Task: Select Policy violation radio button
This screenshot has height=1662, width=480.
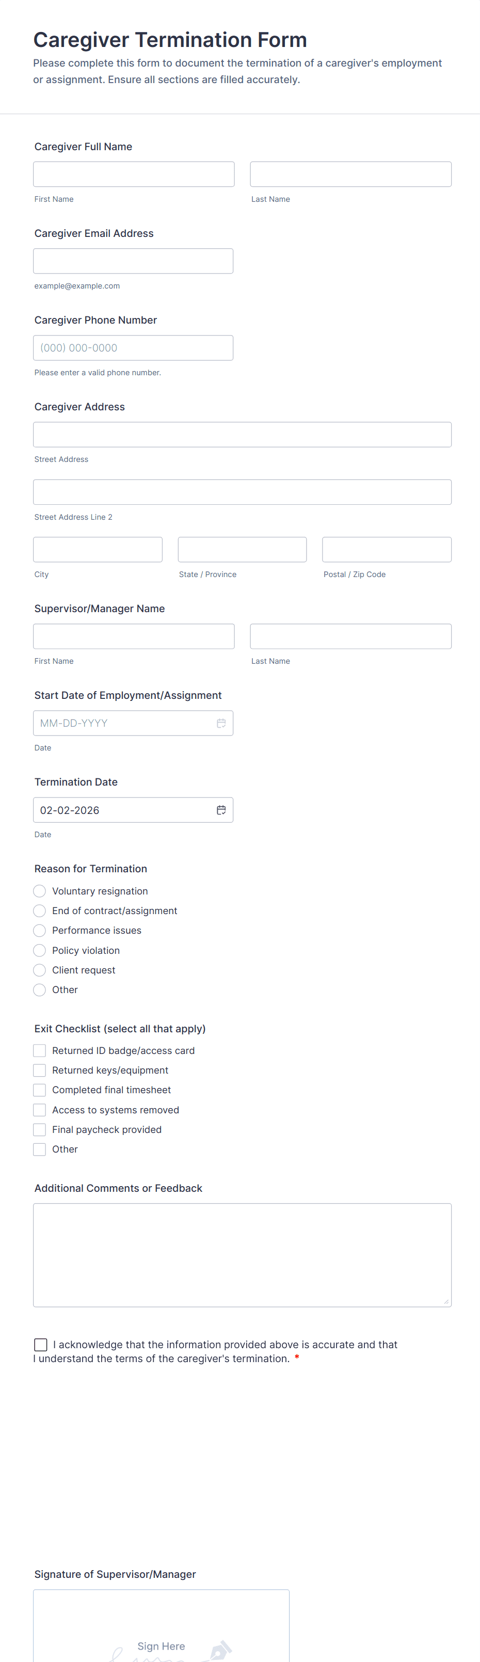Action: (39, 950)
